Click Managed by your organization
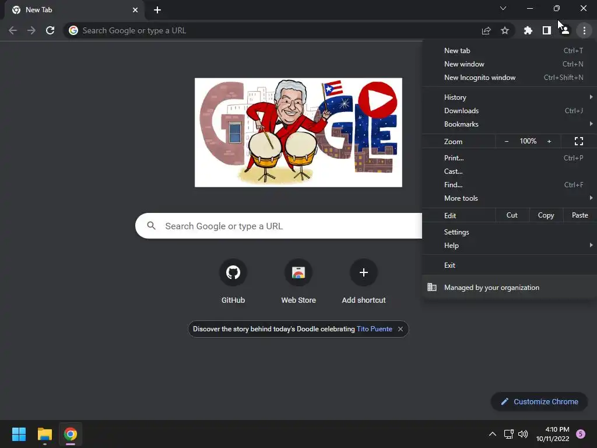 click(x=510, y=288)
